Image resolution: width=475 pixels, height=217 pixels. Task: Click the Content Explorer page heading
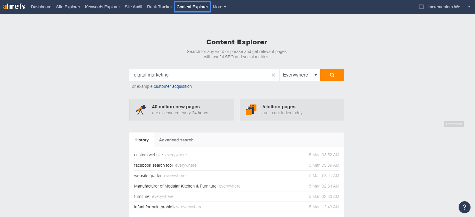coord(237,42)
